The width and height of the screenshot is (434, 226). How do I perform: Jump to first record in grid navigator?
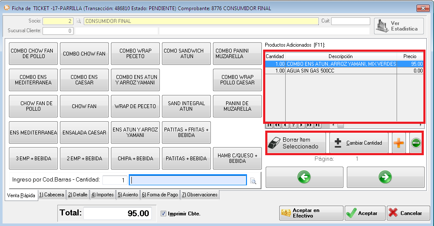269,126
